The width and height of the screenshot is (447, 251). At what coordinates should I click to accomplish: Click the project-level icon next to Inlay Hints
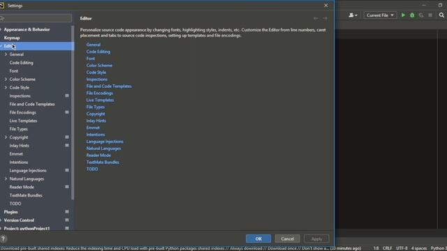tap(67, 145)
